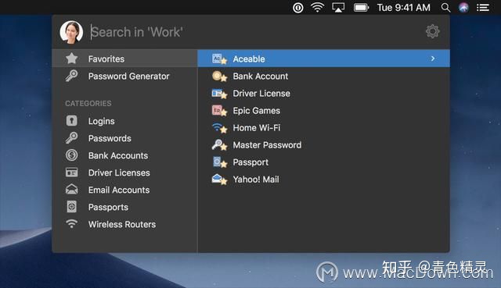Click the Email Accounts envelope icon
Viewport: 501px width, 288px height.
[x=71, y=189]
